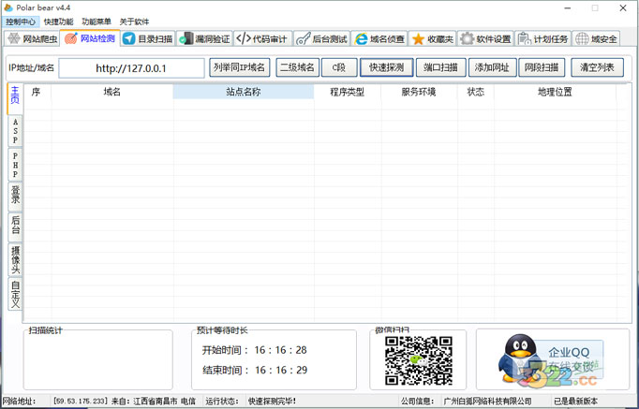Select the ASP vertical side tab

(15, 131)
